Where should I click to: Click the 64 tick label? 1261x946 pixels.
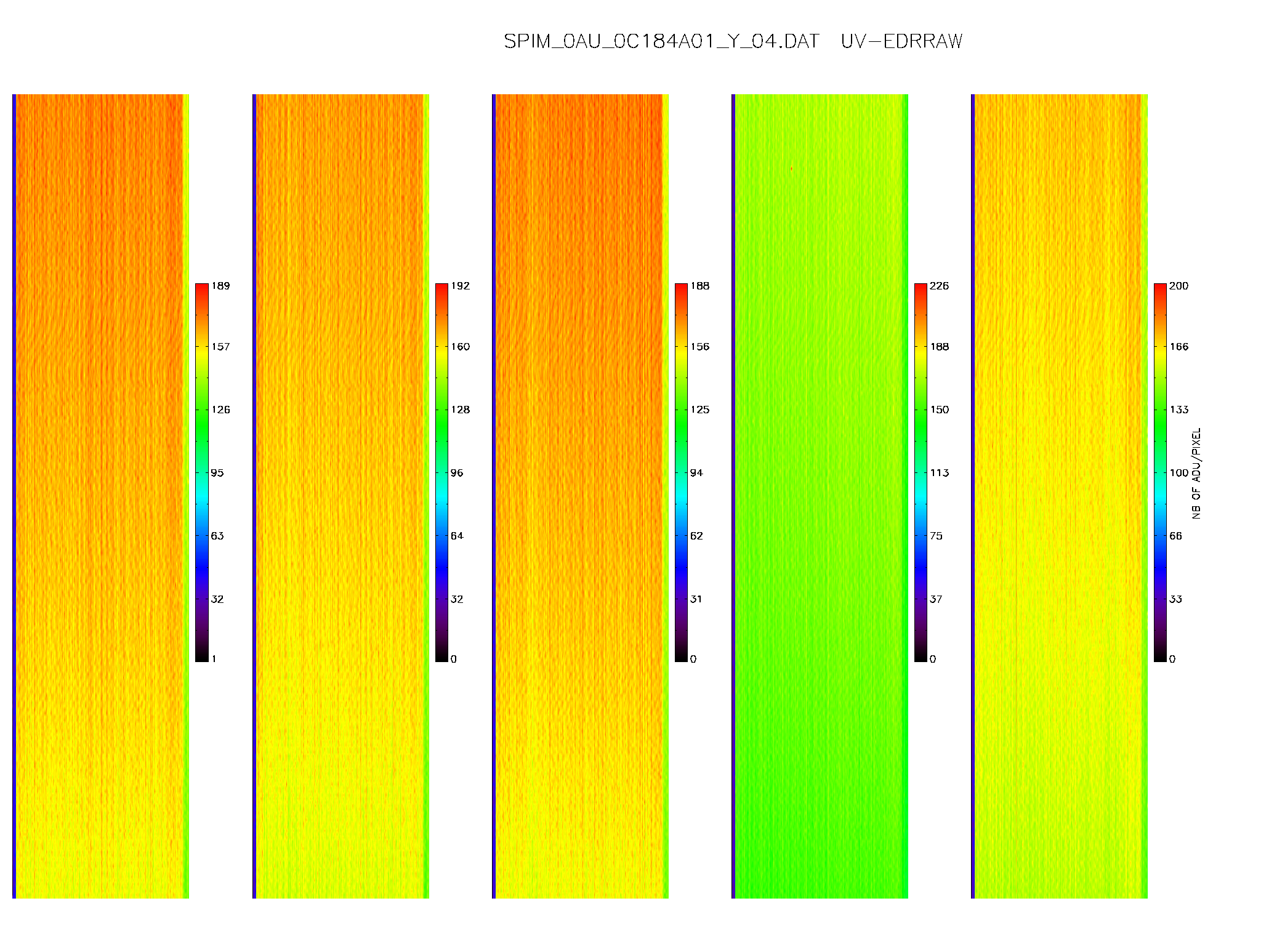pyautogui.click(x=457, y=536)
